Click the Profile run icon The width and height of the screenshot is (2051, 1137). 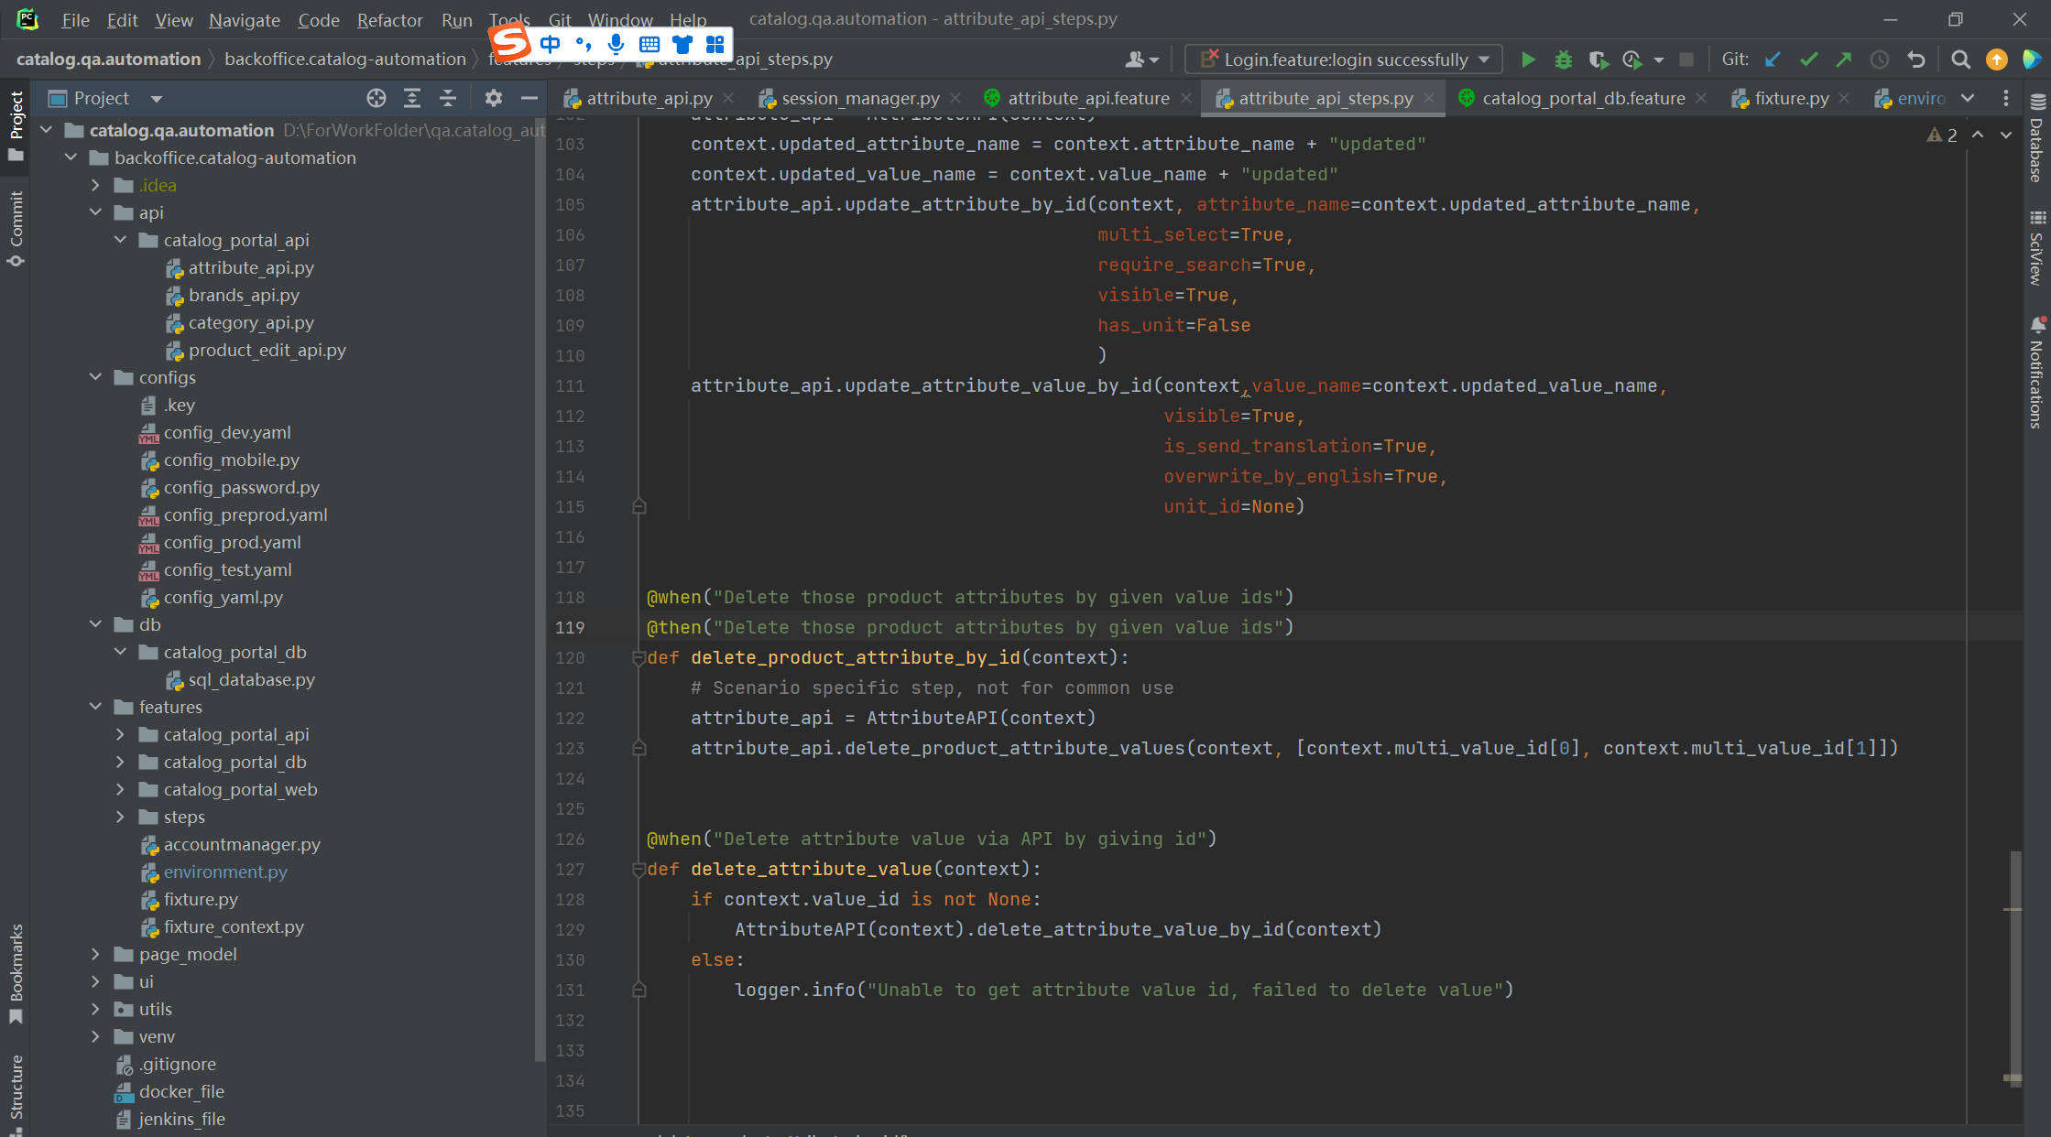point(1632,60)
